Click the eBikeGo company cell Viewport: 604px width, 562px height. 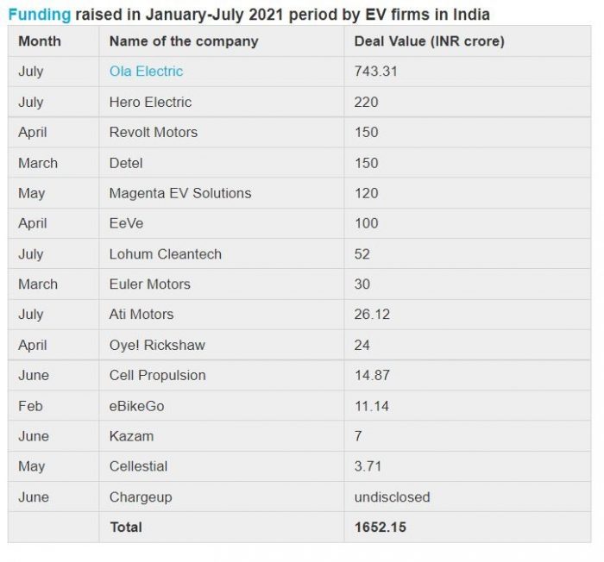[222, 406]
